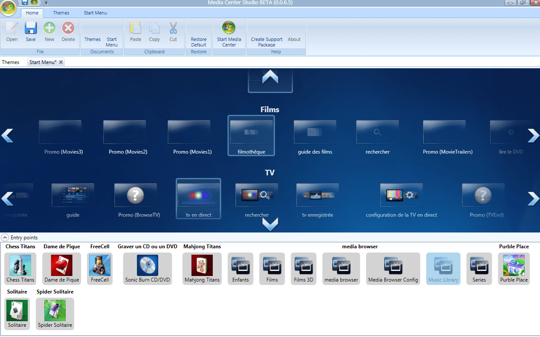This screenshot has height=337, width=540.
Task: Select the Films rechercher tile
Action: [377, 137]
